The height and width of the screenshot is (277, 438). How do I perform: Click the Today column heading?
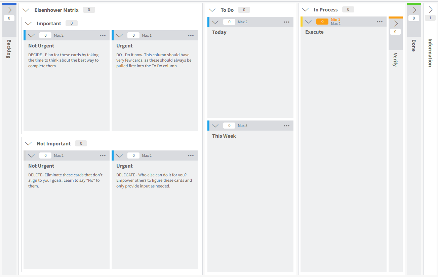[219, 32]
